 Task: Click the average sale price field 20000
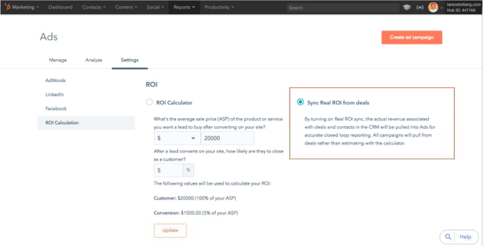click(x=228, y=138)
